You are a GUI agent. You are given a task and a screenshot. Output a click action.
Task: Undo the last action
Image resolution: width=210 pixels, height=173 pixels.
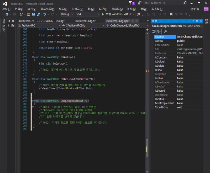(45, 14)
